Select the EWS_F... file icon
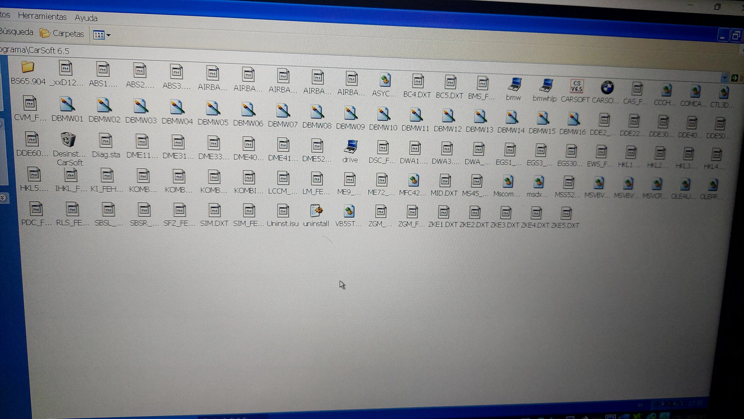The height and width of the screenshot is (419, 744). click(x=600, y=153)
